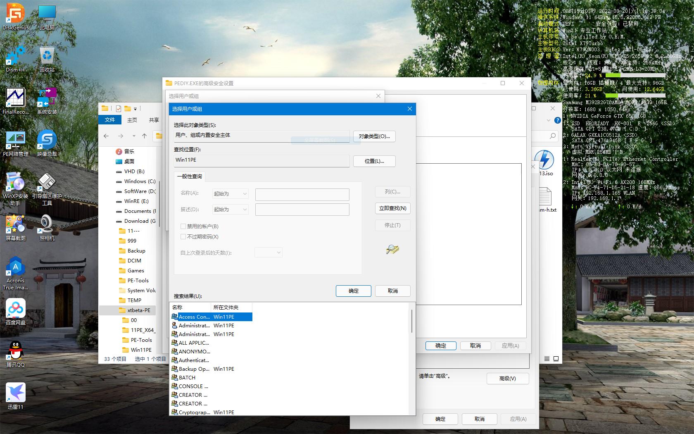Tick the 禁用的帐户 checkbox

(183, 226)
